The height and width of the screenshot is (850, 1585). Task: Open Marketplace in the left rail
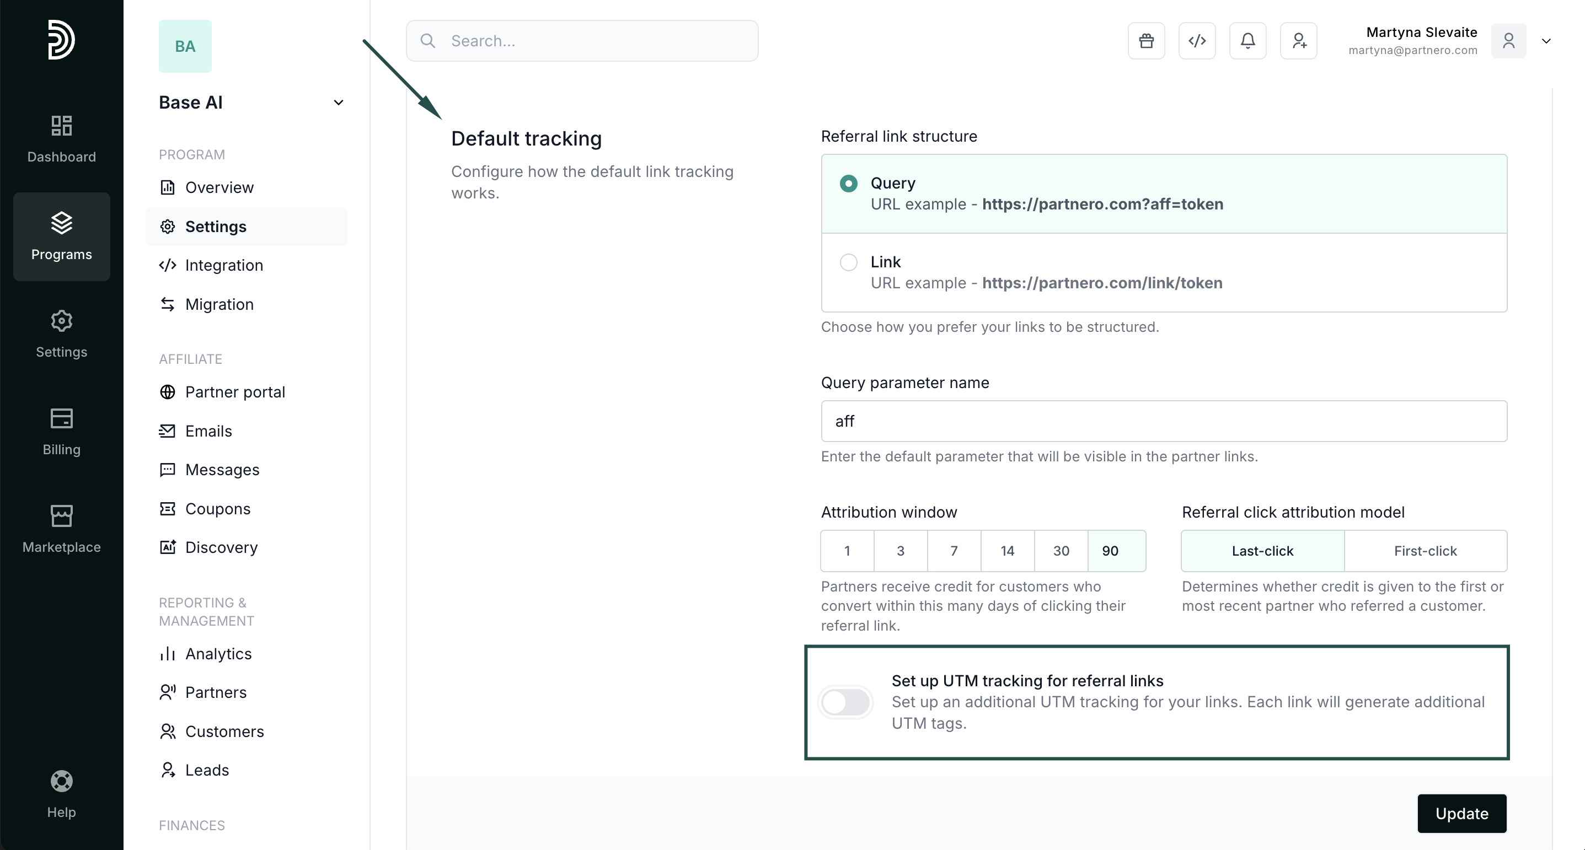(62, 528)
